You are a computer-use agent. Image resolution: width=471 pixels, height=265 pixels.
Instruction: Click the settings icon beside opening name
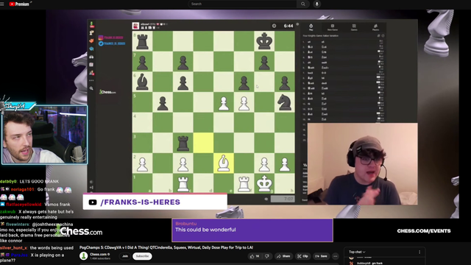coord(383,36)
